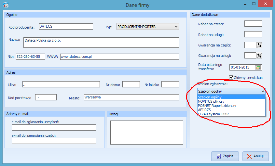Click spinner arrows for Gwarancja na części
275x166 pixels.
[259, 45]
